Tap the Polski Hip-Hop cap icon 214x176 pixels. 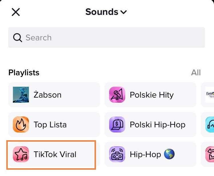click(x=117, y=124)
